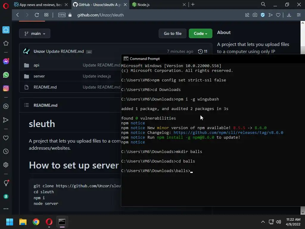Click the Go to file button
The image size is (305, 229).
coord(172,33)
